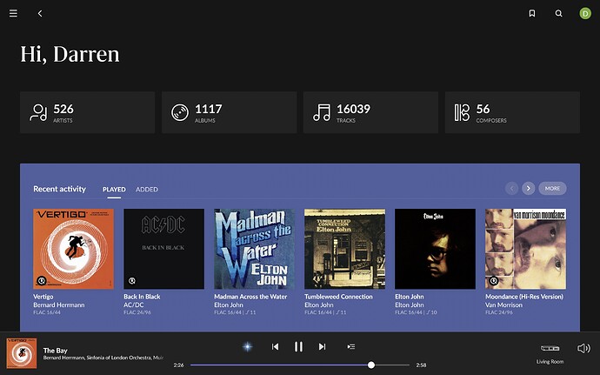Click the elapsed time 2:26

click(179, 365)
